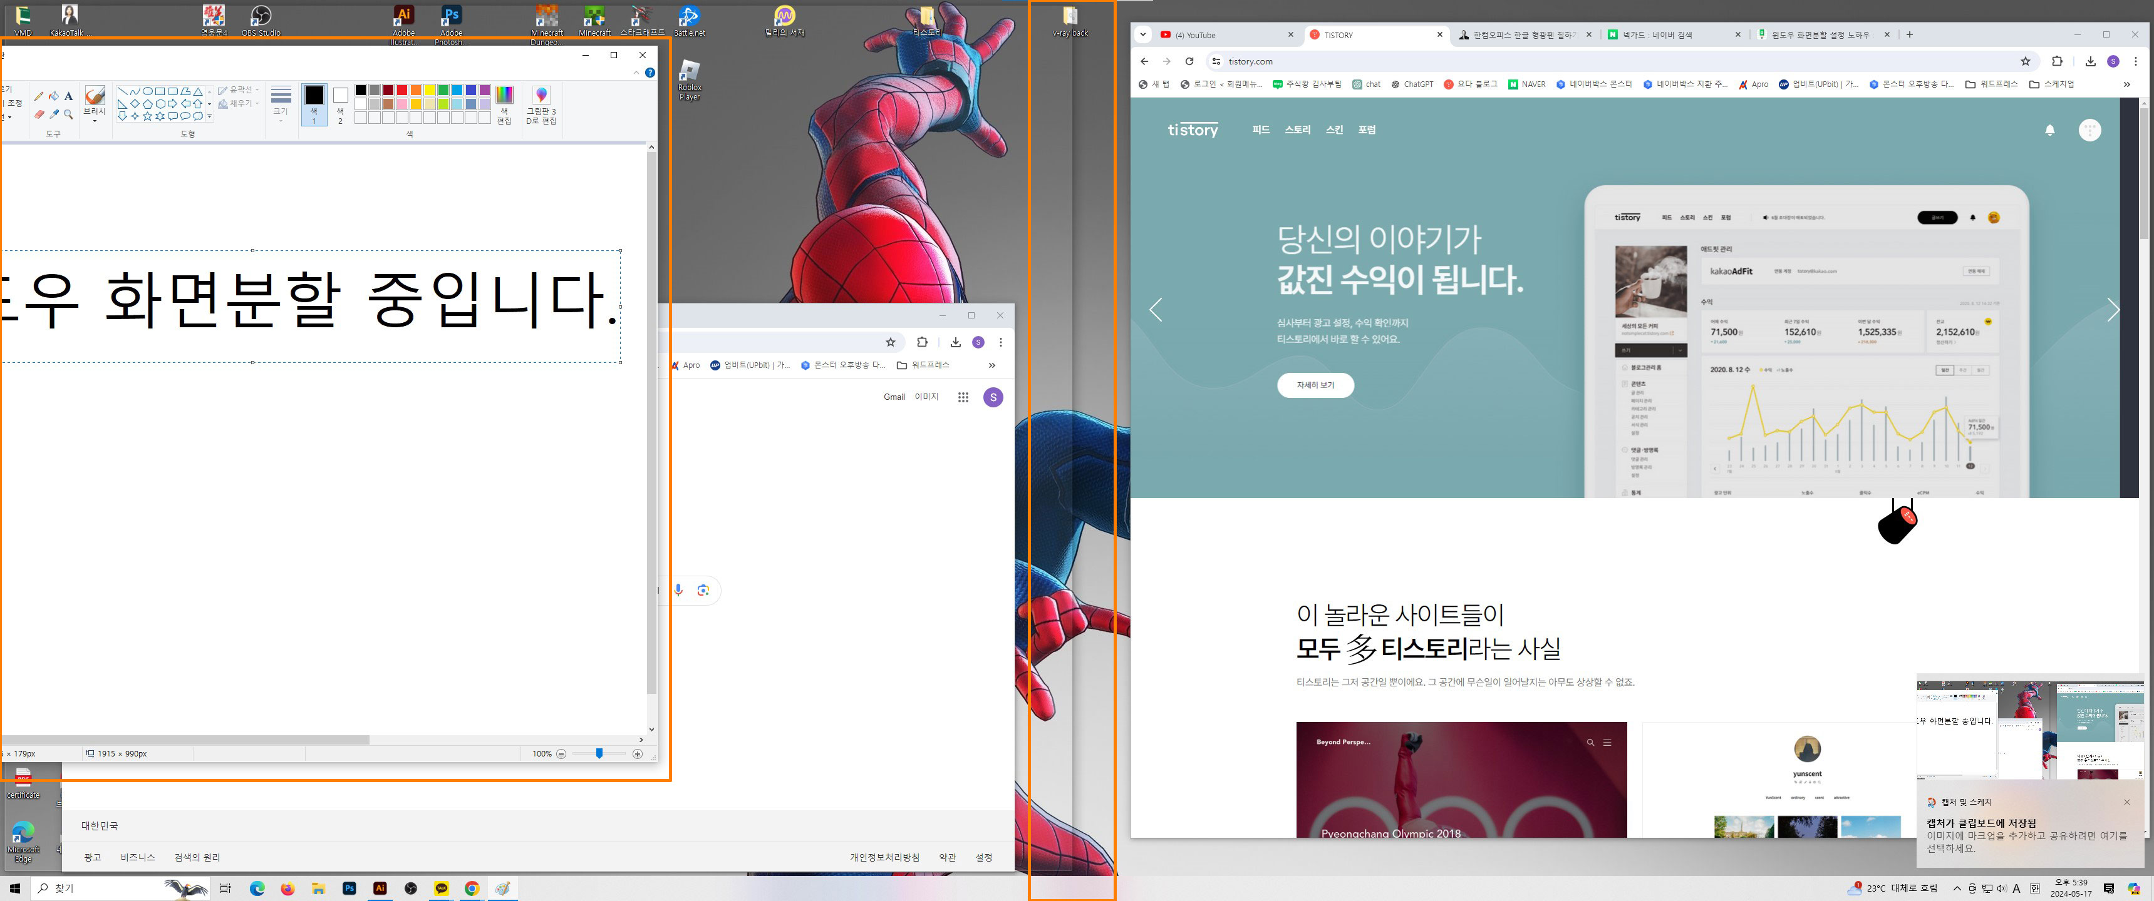Viewport: 2154px width, 901px height.
Task: Bookmark tistory.com with star icon
Action: 2025,61
